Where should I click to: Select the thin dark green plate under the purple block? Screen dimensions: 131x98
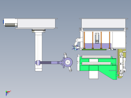tap(94, 50)
